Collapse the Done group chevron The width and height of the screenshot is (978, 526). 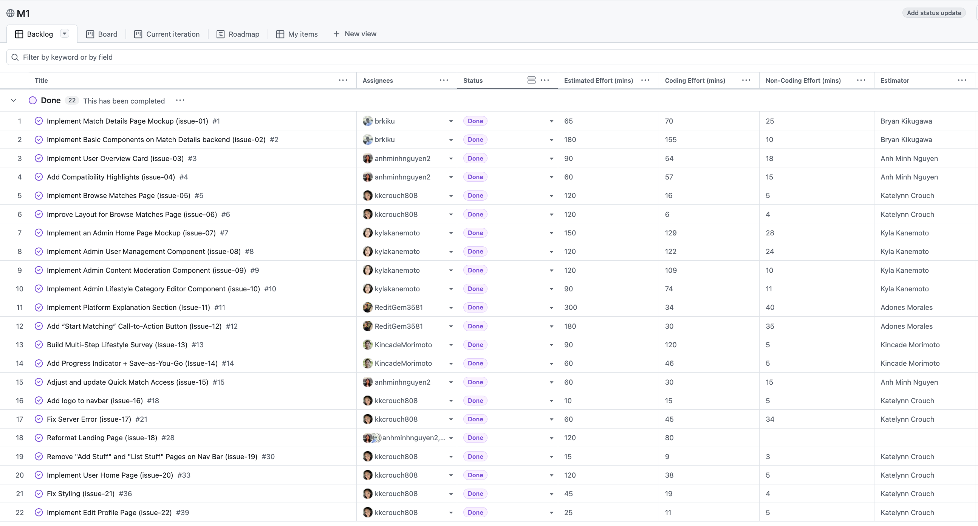point(13,101)
